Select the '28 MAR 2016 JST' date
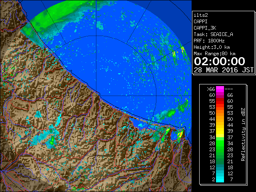The width and height of the screenshot is (256, 192). 224,70
